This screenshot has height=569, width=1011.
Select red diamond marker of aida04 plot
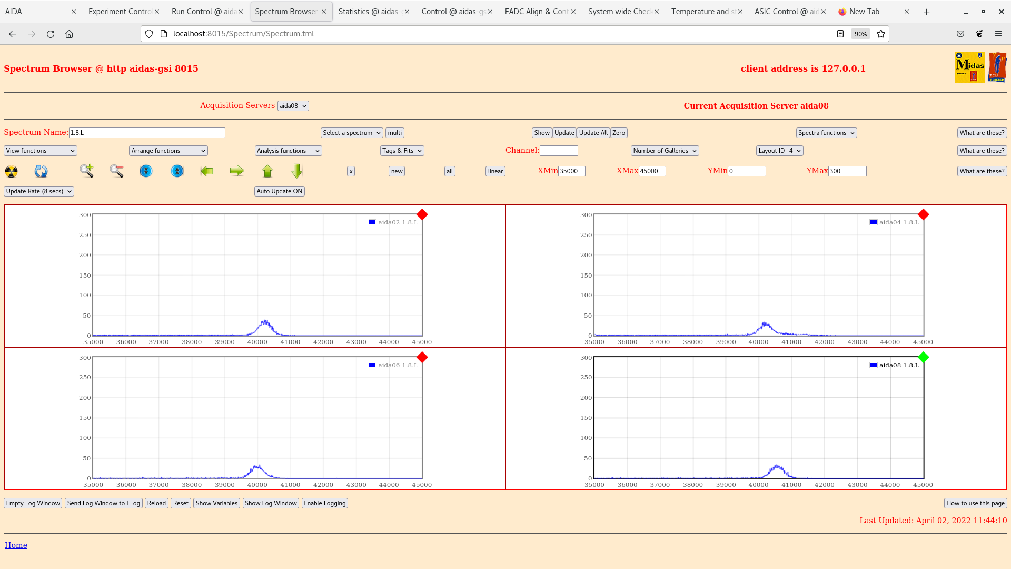click(923, 214)
